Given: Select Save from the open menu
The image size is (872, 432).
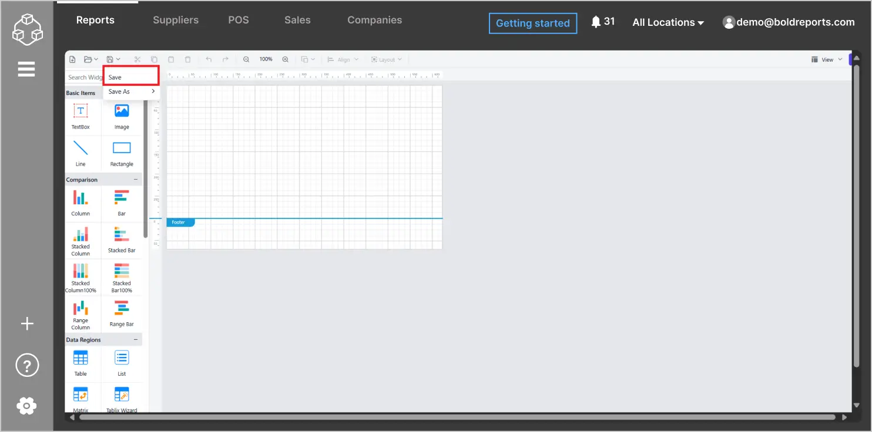Looking at the screenshot, I should click(x=130, y=77).
